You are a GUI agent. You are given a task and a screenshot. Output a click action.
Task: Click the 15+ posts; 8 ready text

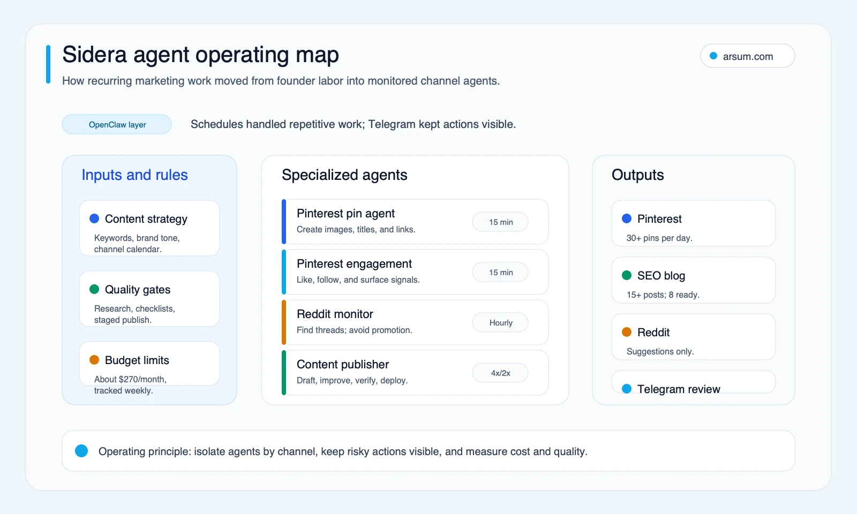(x=663, y=295)
